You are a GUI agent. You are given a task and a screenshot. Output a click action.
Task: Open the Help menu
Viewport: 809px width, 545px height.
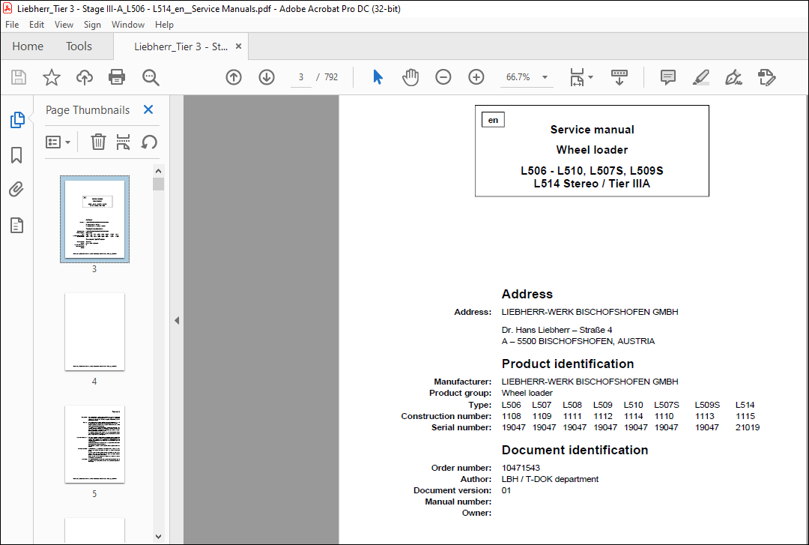(164, 24)
